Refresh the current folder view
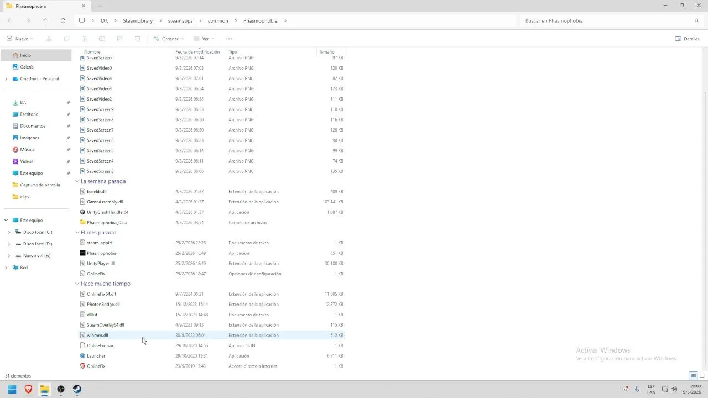This screenshot has height=398, width=708. tap(63, 20)
